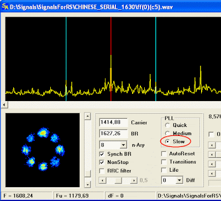The height and width of the screenshot is (201, 221).
Task: Click the spectrum scrollbar left arrow
Action: 4,105
